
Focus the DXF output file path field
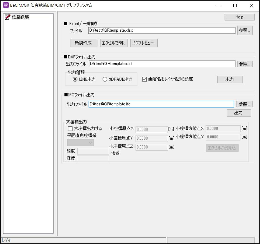pos(162,64)
